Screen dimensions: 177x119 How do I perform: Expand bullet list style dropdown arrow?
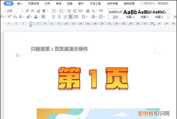(57, 11)
